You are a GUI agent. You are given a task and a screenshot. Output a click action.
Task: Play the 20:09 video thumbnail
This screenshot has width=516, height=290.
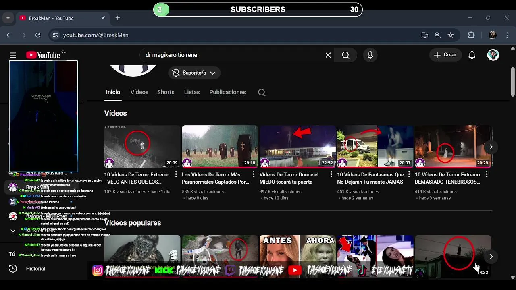(142, 147)
